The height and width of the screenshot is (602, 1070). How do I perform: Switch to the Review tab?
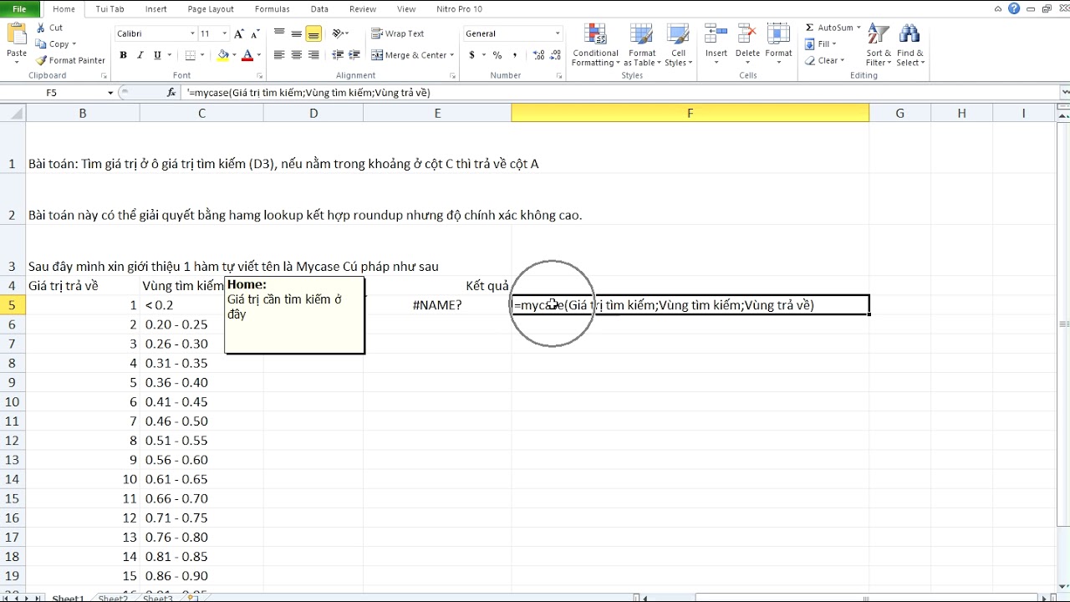tap(363, 9)
